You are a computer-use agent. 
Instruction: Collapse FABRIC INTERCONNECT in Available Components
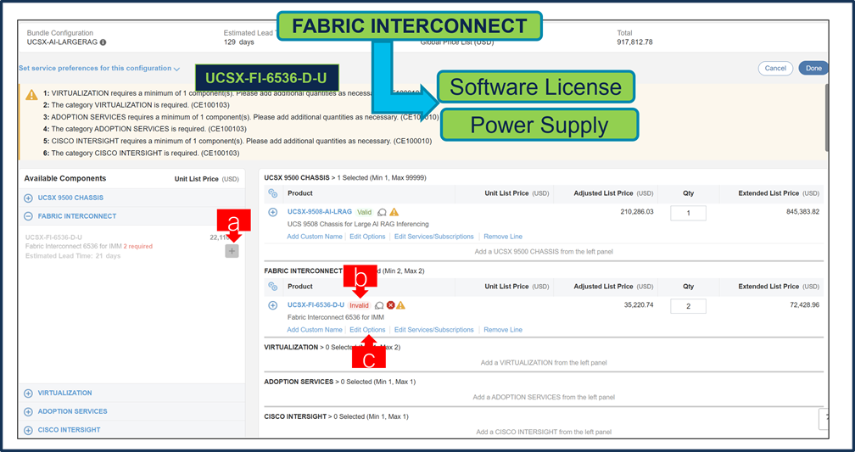click(28, 216)
